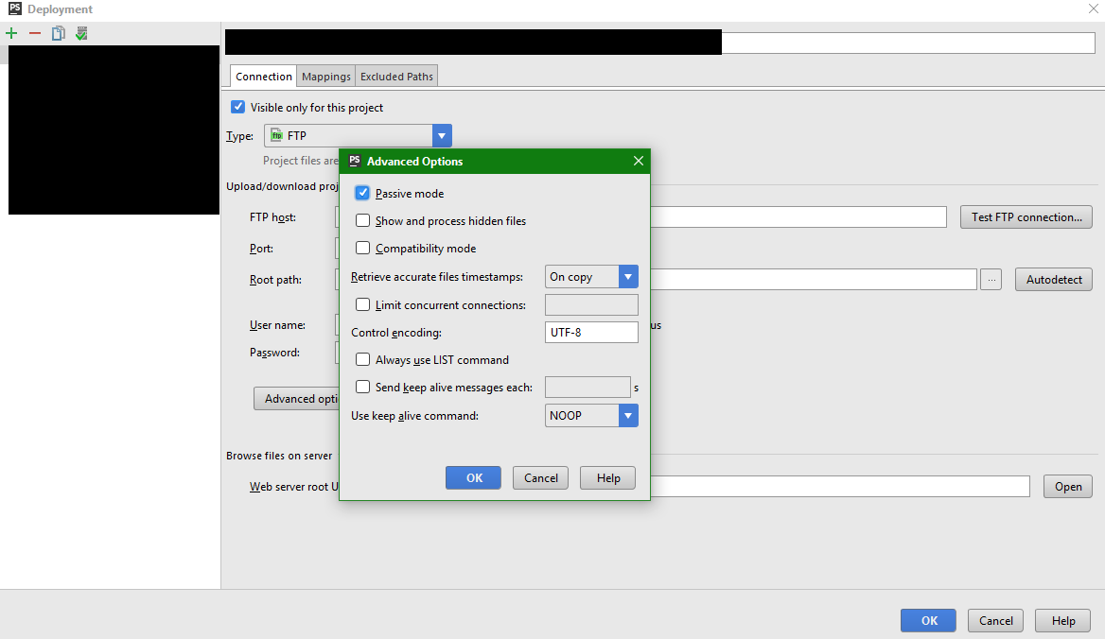Click the red minus Remove server icon
Image resolution: width=1105 pixels, height=639 pixels.
click(x=35, y=34)
